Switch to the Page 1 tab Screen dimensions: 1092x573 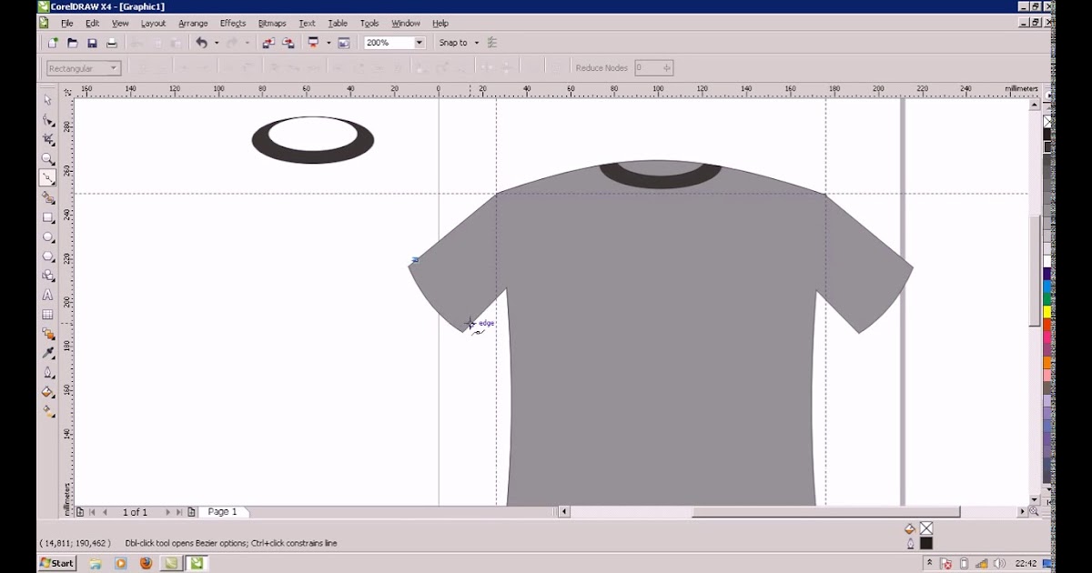click(x=222, y=512)
